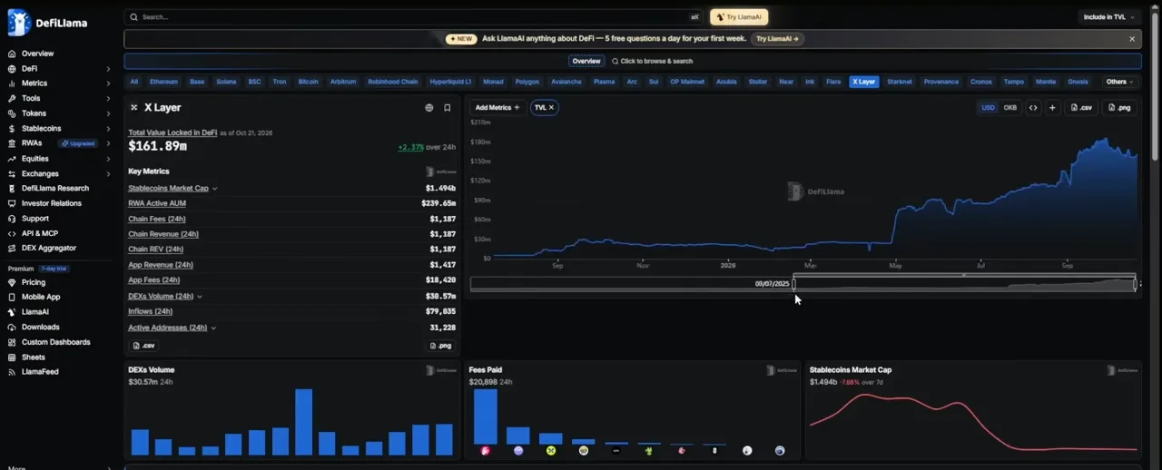
Task: Click the left handle of chart range slider
Action: point(793,284)
